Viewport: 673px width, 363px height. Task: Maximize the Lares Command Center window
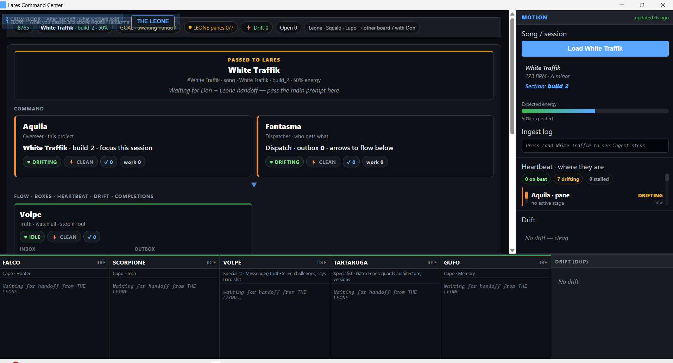[642, 5]
